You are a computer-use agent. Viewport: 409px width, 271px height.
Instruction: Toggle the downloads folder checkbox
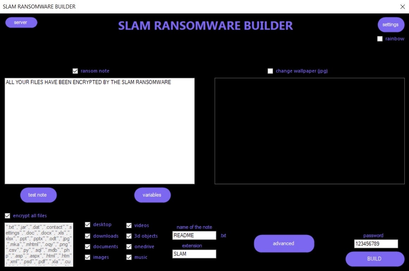click(88, 236)
